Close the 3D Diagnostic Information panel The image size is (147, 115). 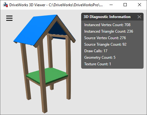point(139,17)
